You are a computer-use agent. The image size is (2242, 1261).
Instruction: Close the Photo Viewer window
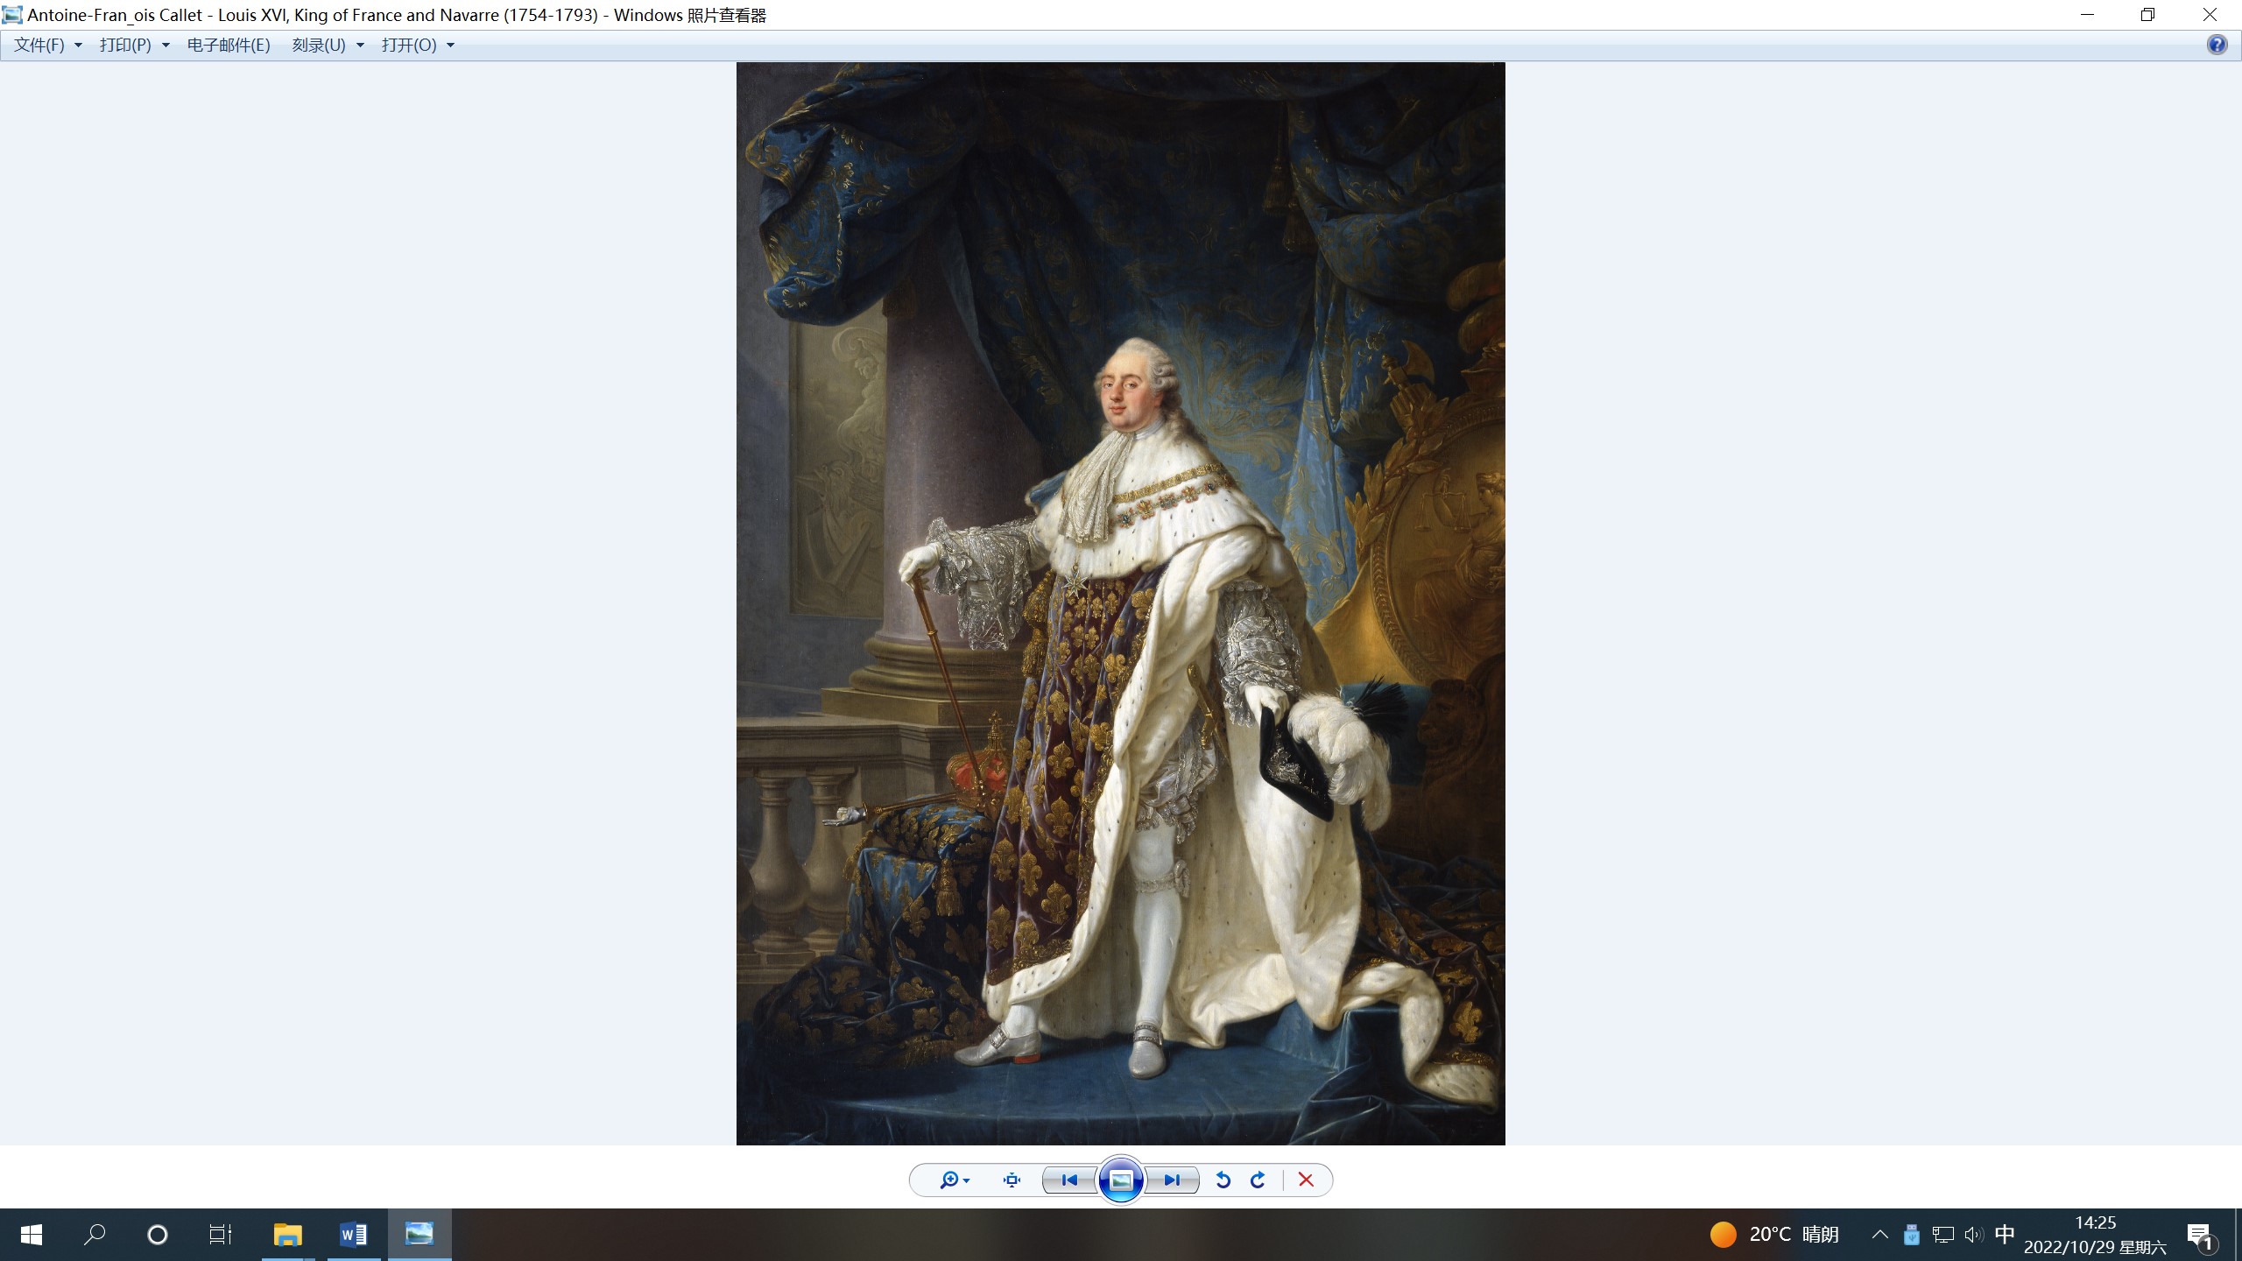[2210, 15]
